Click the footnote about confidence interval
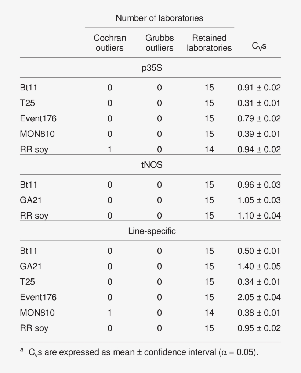Viewport: 301px width, 373px height. (143, 352)
